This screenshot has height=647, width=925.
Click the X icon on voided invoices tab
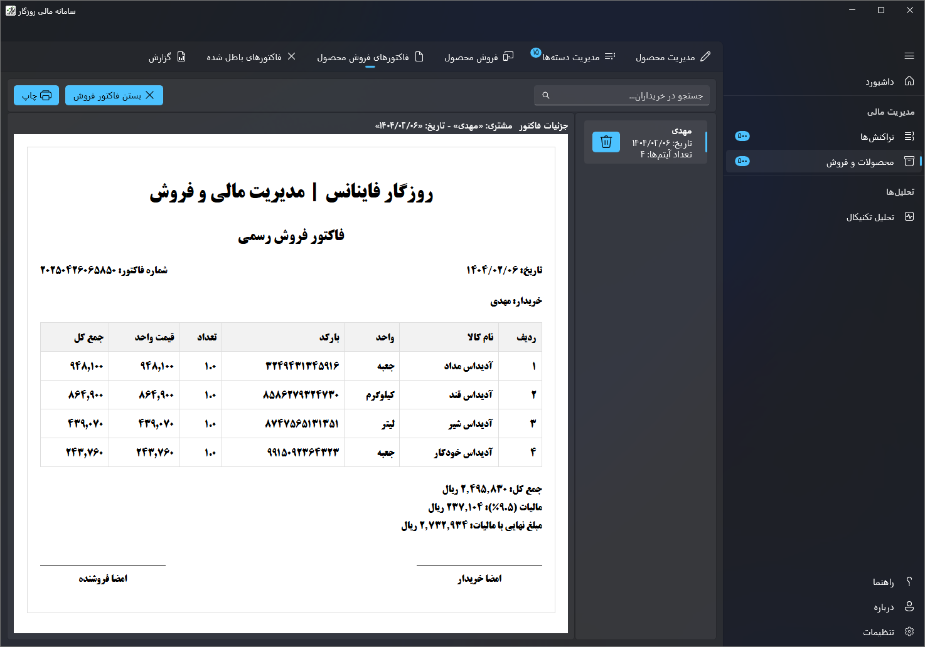[x=291, y=56]
